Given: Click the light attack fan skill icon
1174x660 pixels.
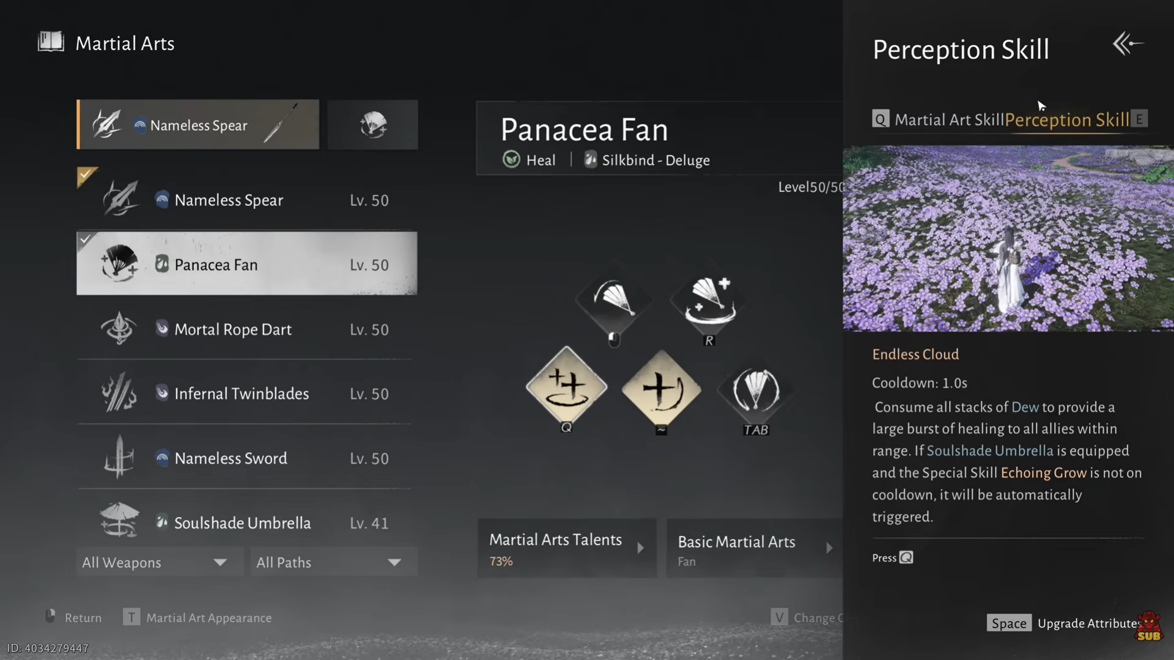Looking at the screenshot, I should pos(614,299).
